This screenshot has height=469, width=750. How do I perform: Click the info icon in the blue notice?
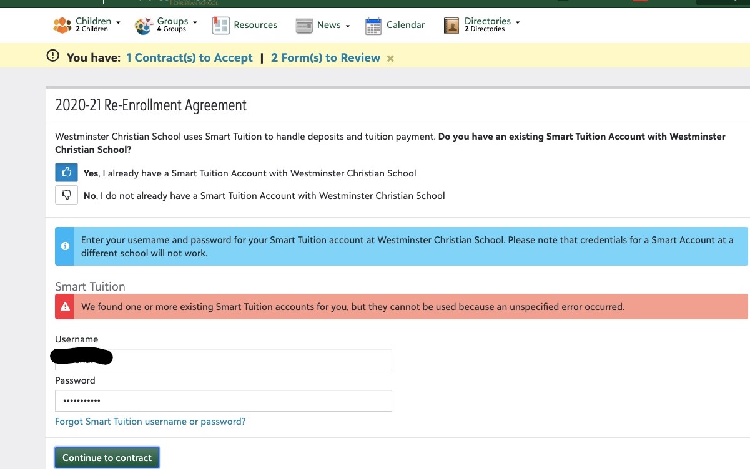[64, 246]
